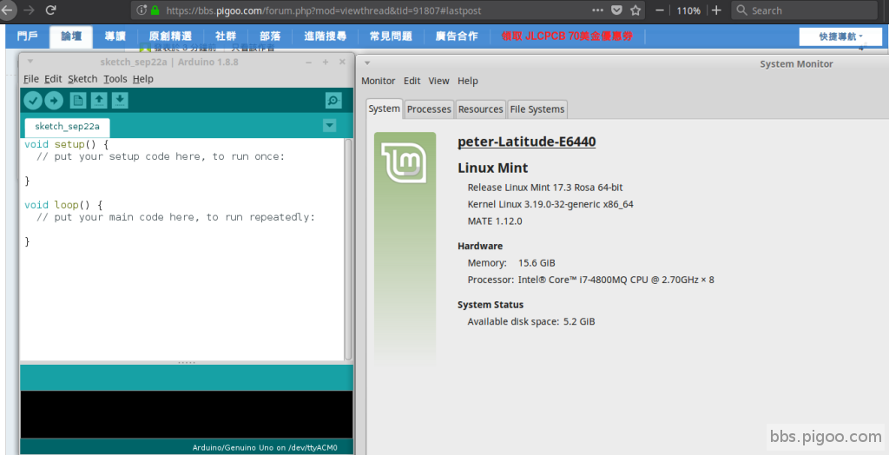Create a new sketch with New icon
This screenshot has width=889, height=455.
tap(77, 101)
